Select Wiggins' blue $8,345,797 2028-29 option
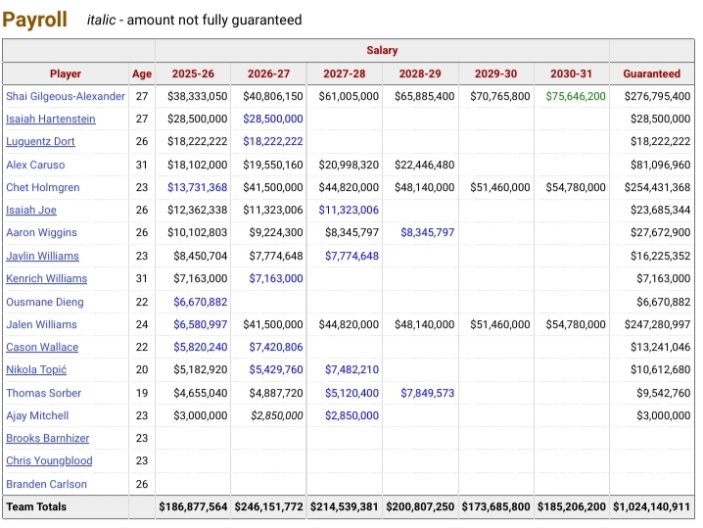This screenshot has height=528, width=703. point(428,232)
